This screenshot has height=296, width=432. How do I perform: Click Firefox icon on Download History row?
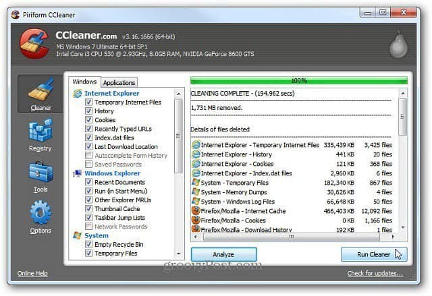point(196,229)
